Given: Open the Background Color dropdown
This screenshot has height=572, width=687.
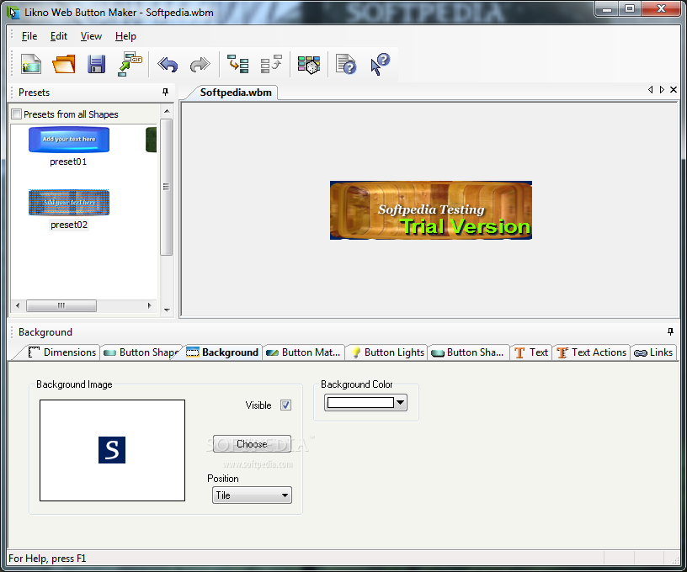Looking at the screenshot, I should (401, 403).
